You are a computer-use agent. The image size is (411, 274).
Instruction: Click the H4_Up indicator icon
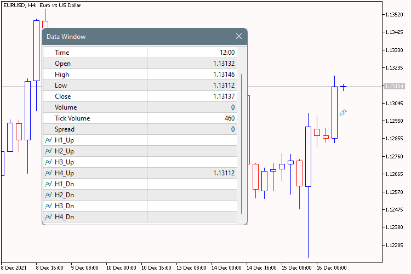click(48, 173)
